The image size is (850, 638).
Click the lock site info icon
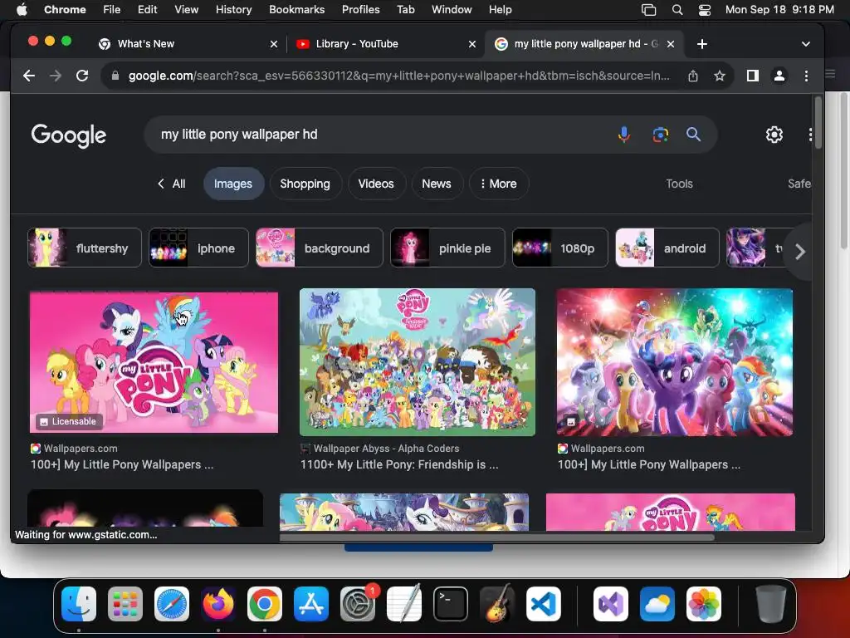(x=115, y=76)
